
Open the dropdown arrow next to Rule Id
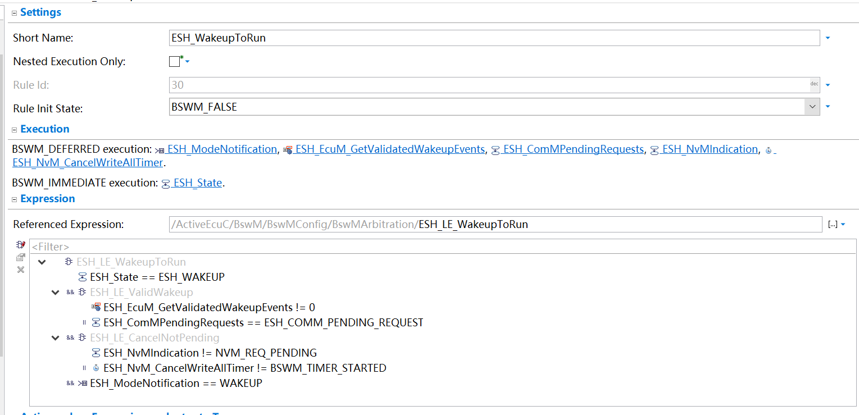[828, 85]
